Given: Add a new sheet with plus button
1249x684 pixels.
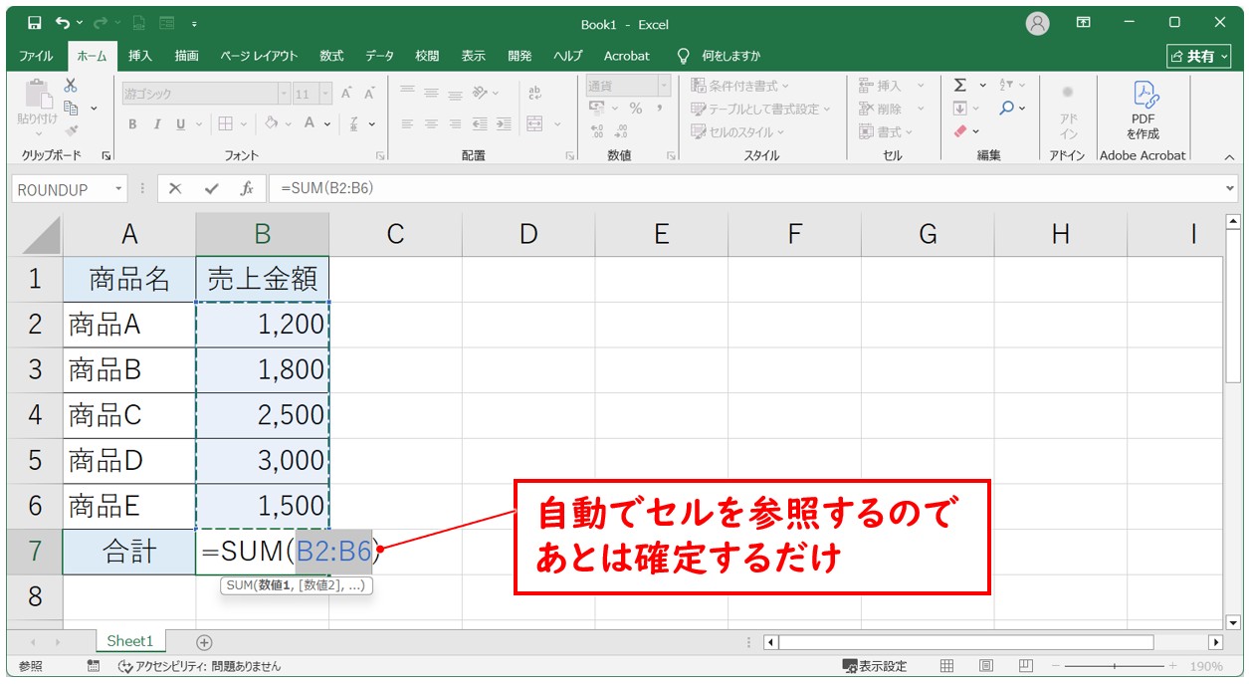Looking at the screenshot, I should pos(204,642).
